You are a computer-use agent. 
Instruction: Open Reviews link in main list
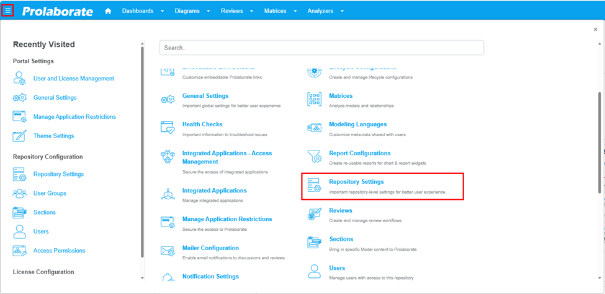(x=340, y=210)
